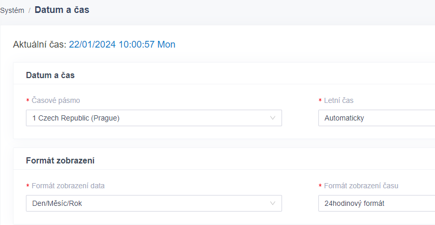Open the Czech Republic (Prague) timezone combo box
This screenshot has width=435, height=225.
click(154, 118)
